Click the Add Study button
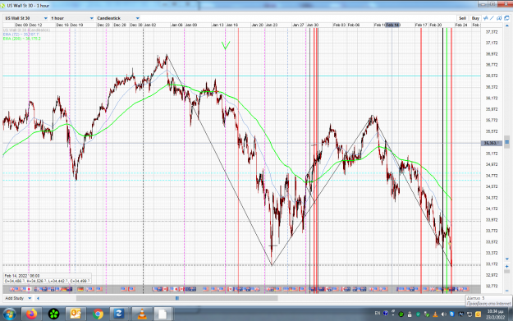Viewport: 513px width, 321px height. [15, 298]
